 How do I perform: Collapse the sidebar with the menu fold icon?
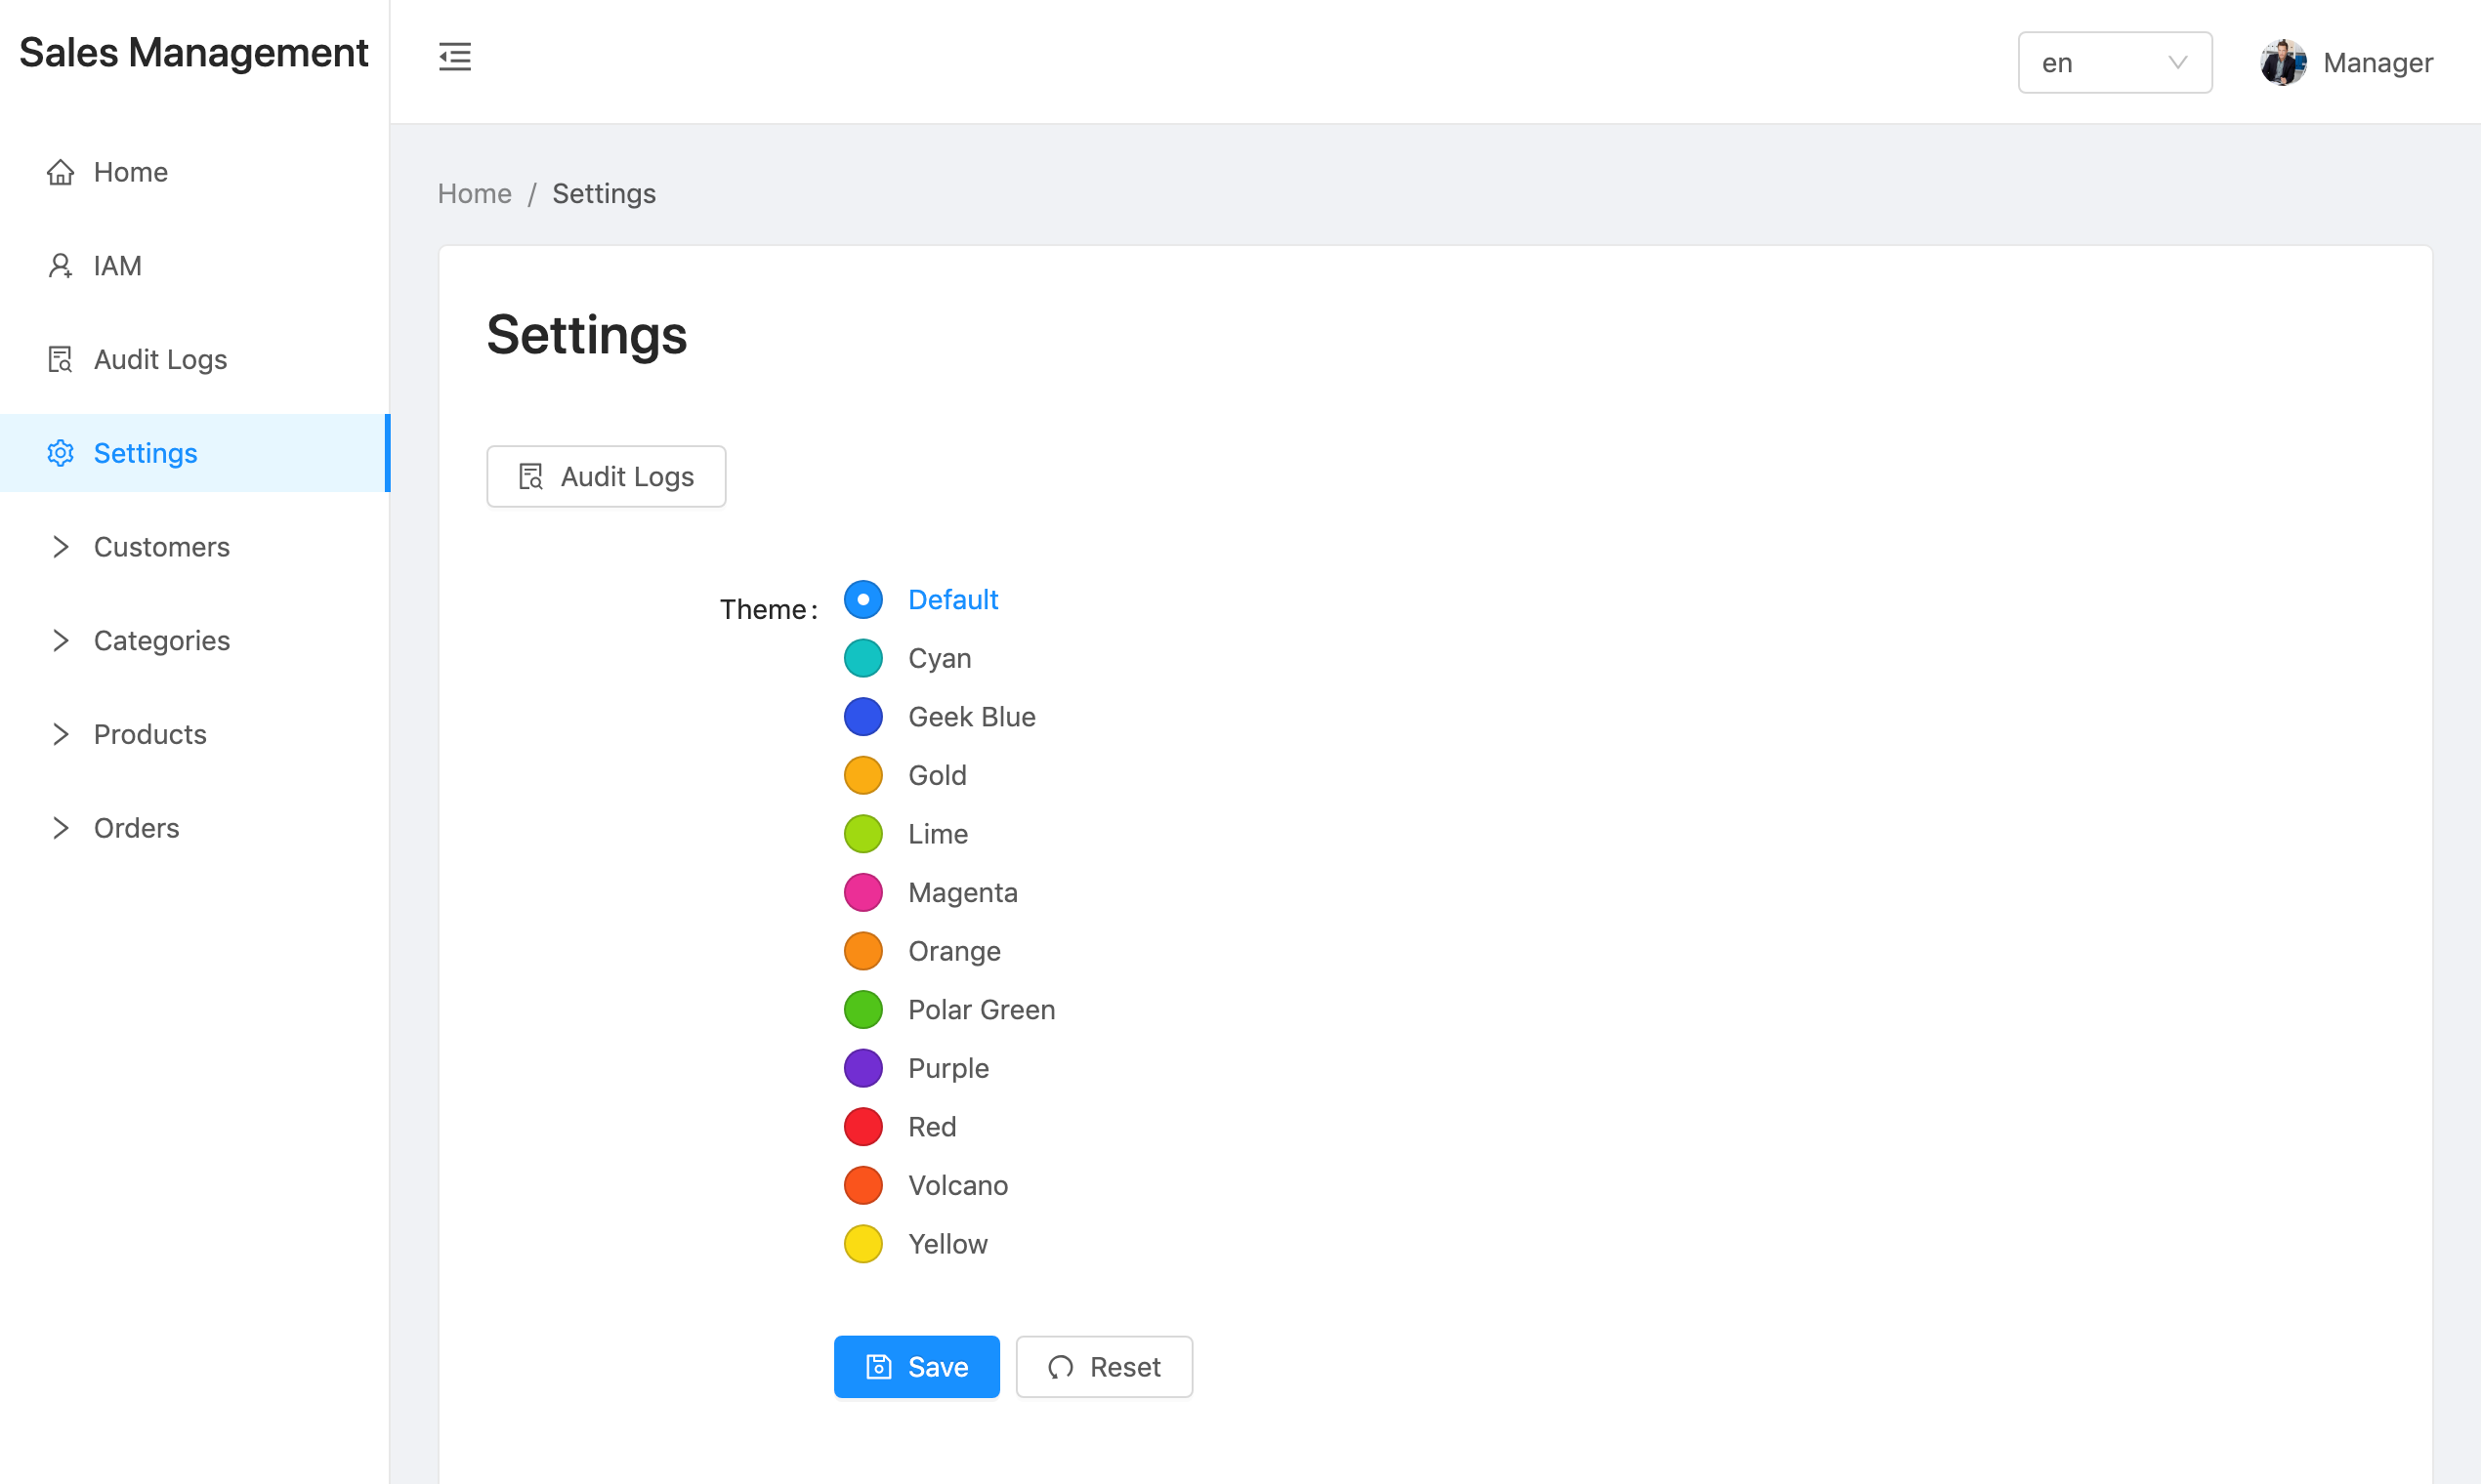pyautogui.click(x=454, y=57)
